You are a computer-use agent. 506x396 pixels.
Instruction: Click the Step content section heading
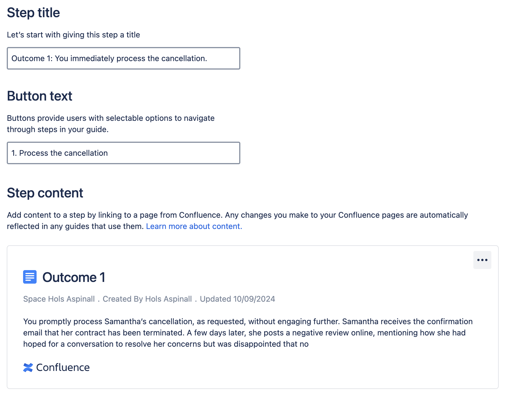(45, 193)
